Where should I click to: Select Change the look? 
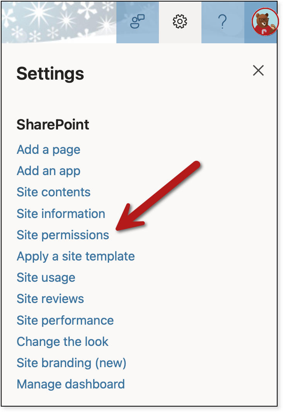point(62,341)
